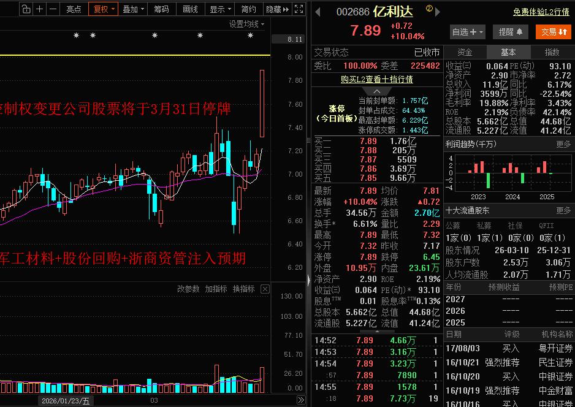Switch to the 指数 tab

pyautogui.click(x=552, y=53)
